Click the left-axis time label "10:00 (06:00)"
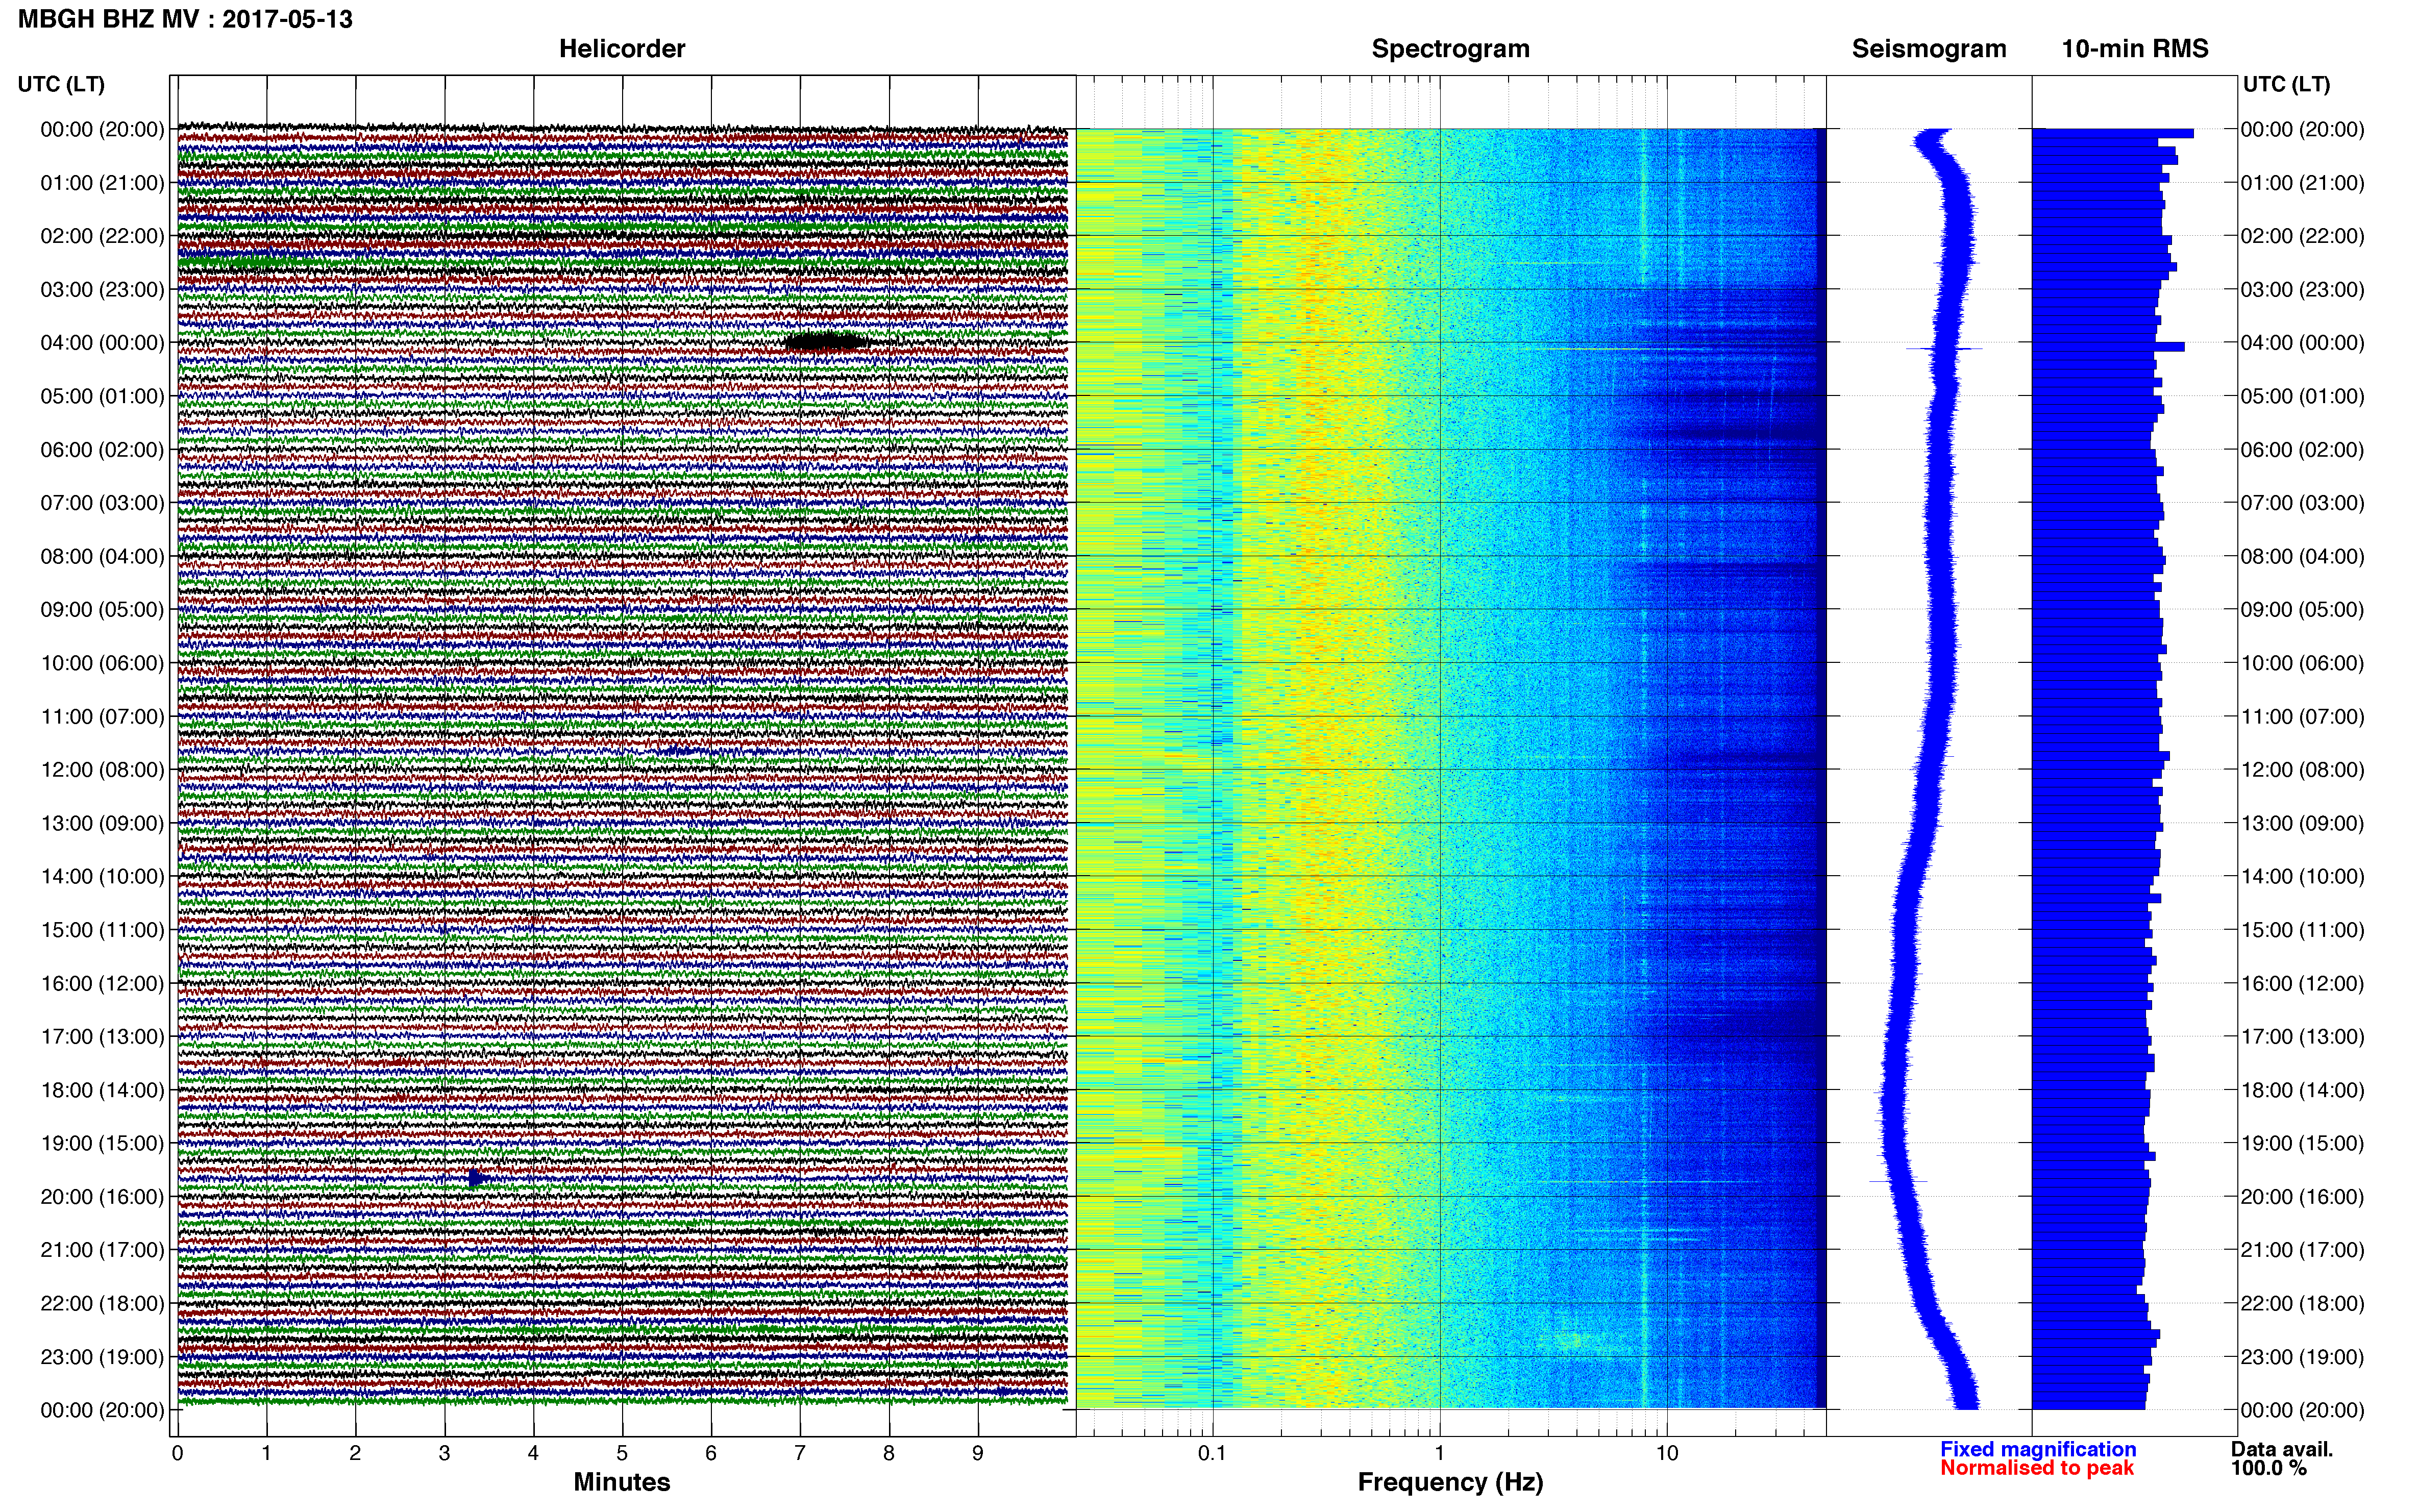The height and width of the screenshot is (1512, 2419). 102,663
